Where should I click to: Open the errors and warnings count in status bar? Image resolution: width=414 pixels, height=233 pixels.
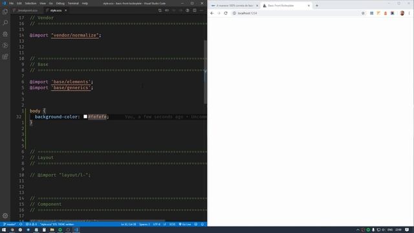point(31,225)
